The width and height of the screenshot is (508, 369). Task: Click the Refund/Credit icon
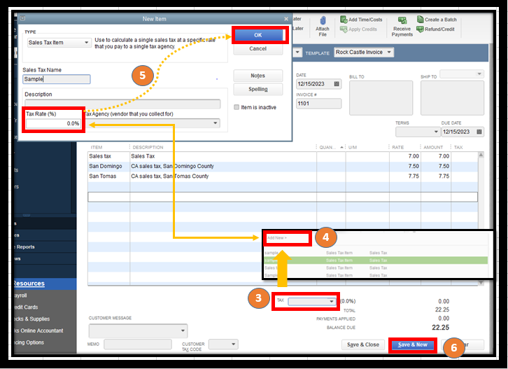pyautogui.click(x=421, y=29)
